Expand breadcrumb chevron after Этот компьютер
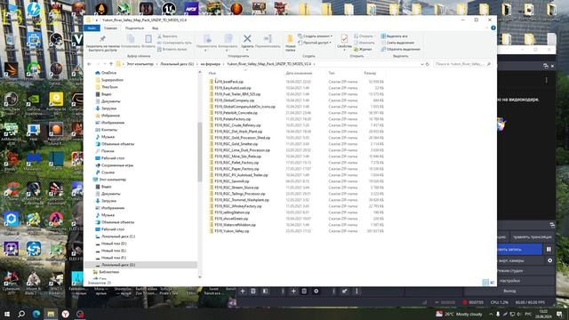569x320 pixels. pos(156,64)
